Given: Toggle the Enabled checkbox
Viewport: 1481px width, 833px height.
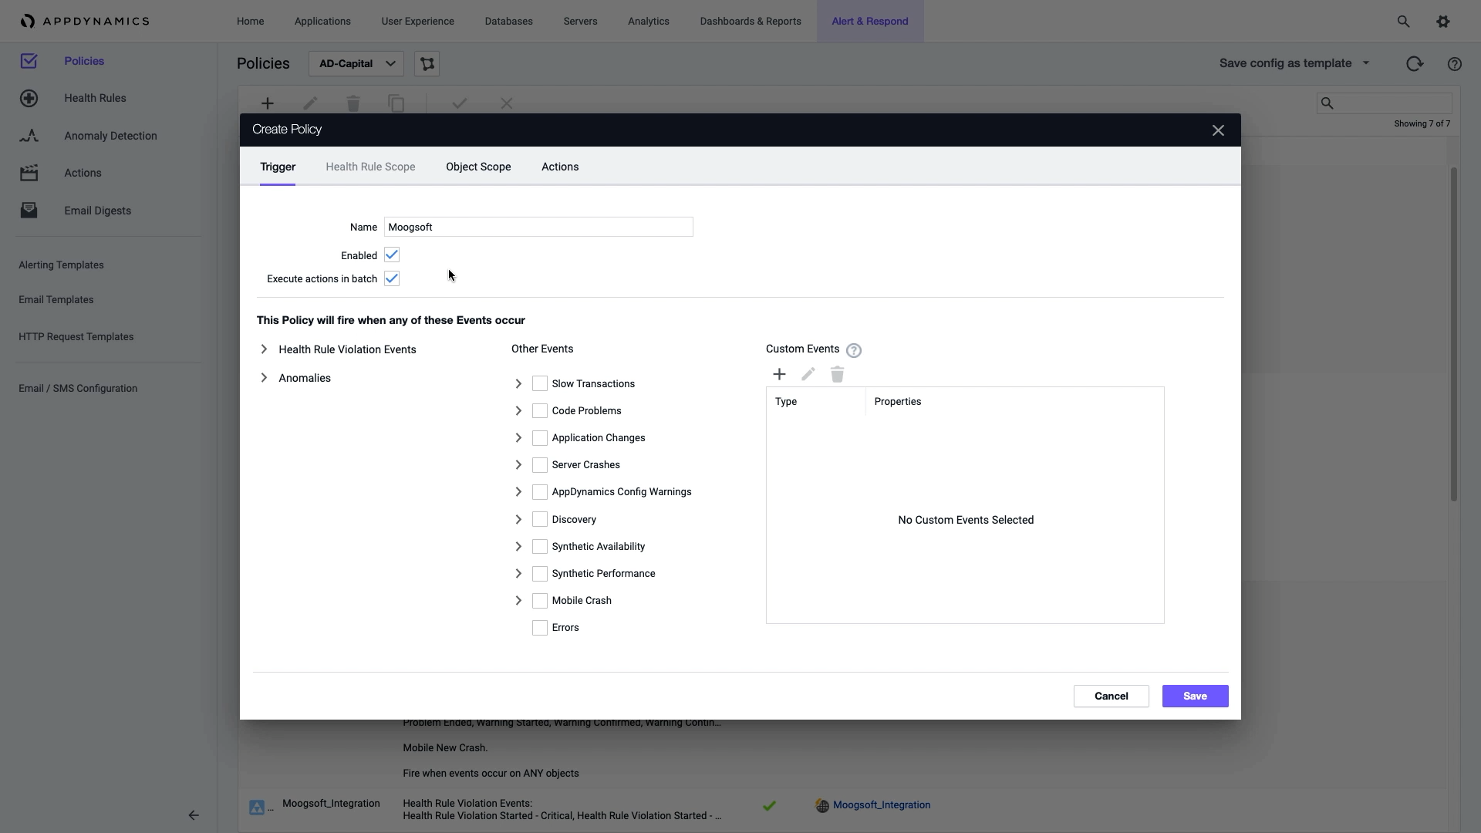Looking at the screenshot, I should pos(392,255).
